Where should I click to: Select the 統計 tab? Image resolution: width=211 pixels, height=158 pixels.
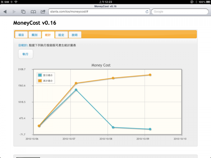tap(48, 35)
